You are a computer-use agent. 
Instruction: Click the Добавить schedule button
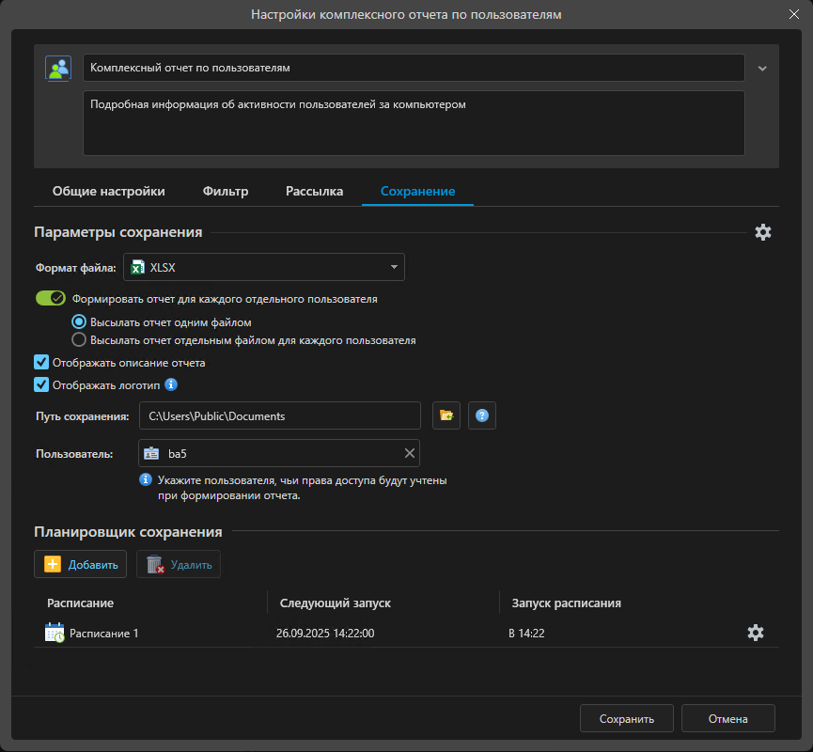81,564
